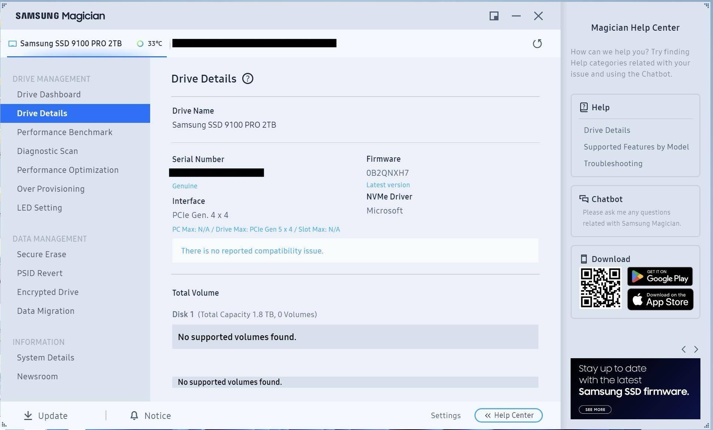This screenshot has width=713, height=430.
Task: Collapse the panel with Help Center button
Action: (508, 415)
